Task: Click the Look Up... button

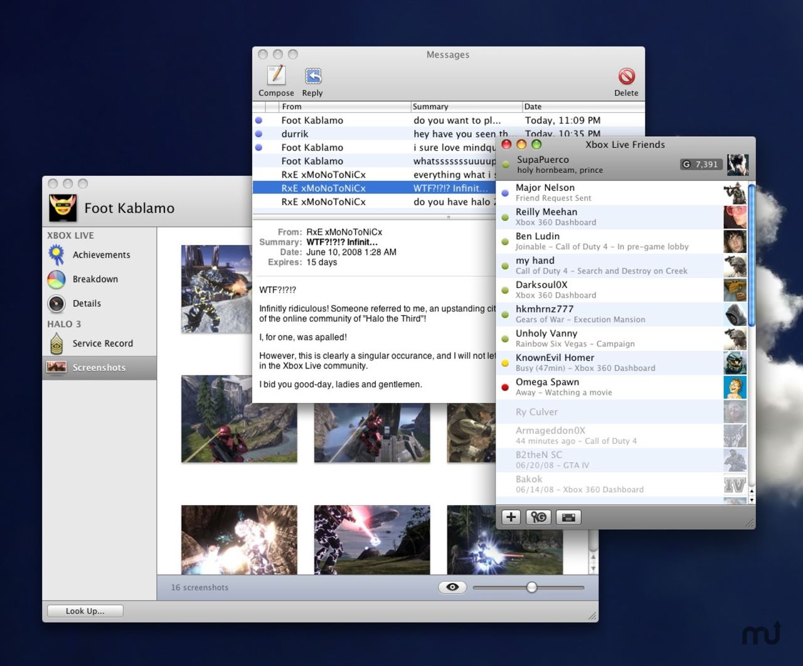Action: click(85, 611)
